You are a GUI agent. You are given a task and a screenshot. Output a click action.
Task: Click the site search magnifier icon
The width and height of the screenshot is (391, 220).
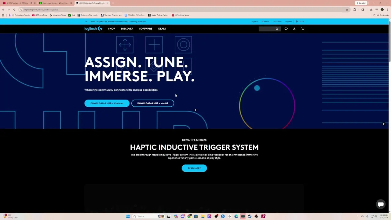click(277, 29)
